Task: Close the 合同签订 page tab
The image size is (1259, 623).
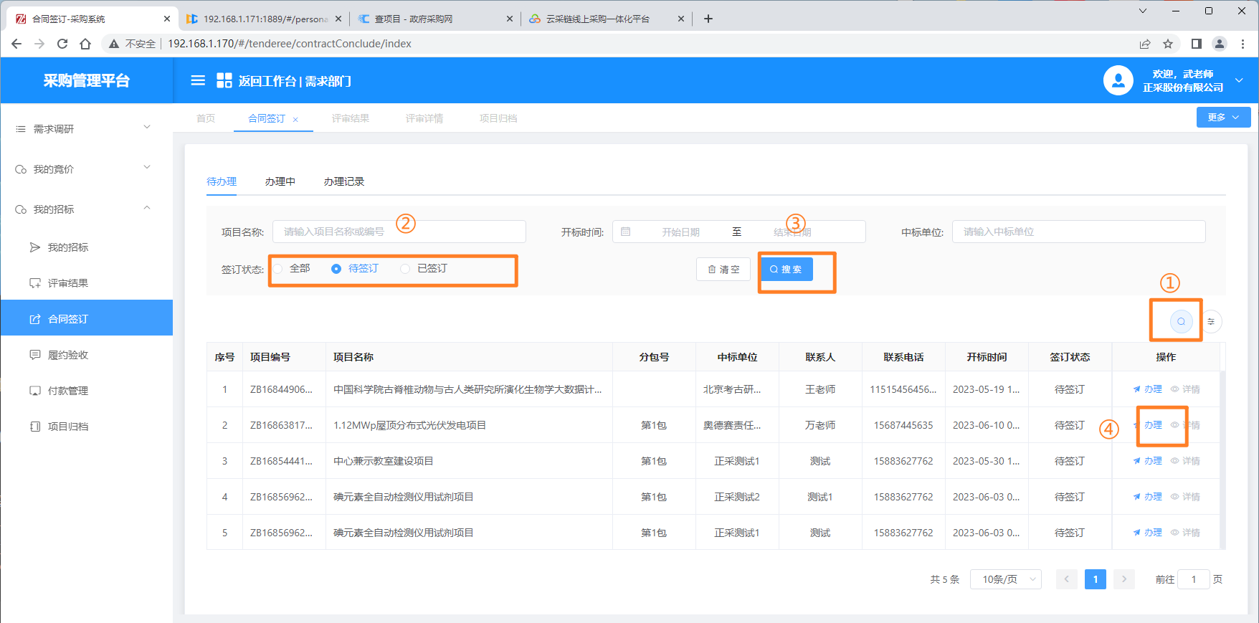Action: pyautogui.click(x=295, y=120)
